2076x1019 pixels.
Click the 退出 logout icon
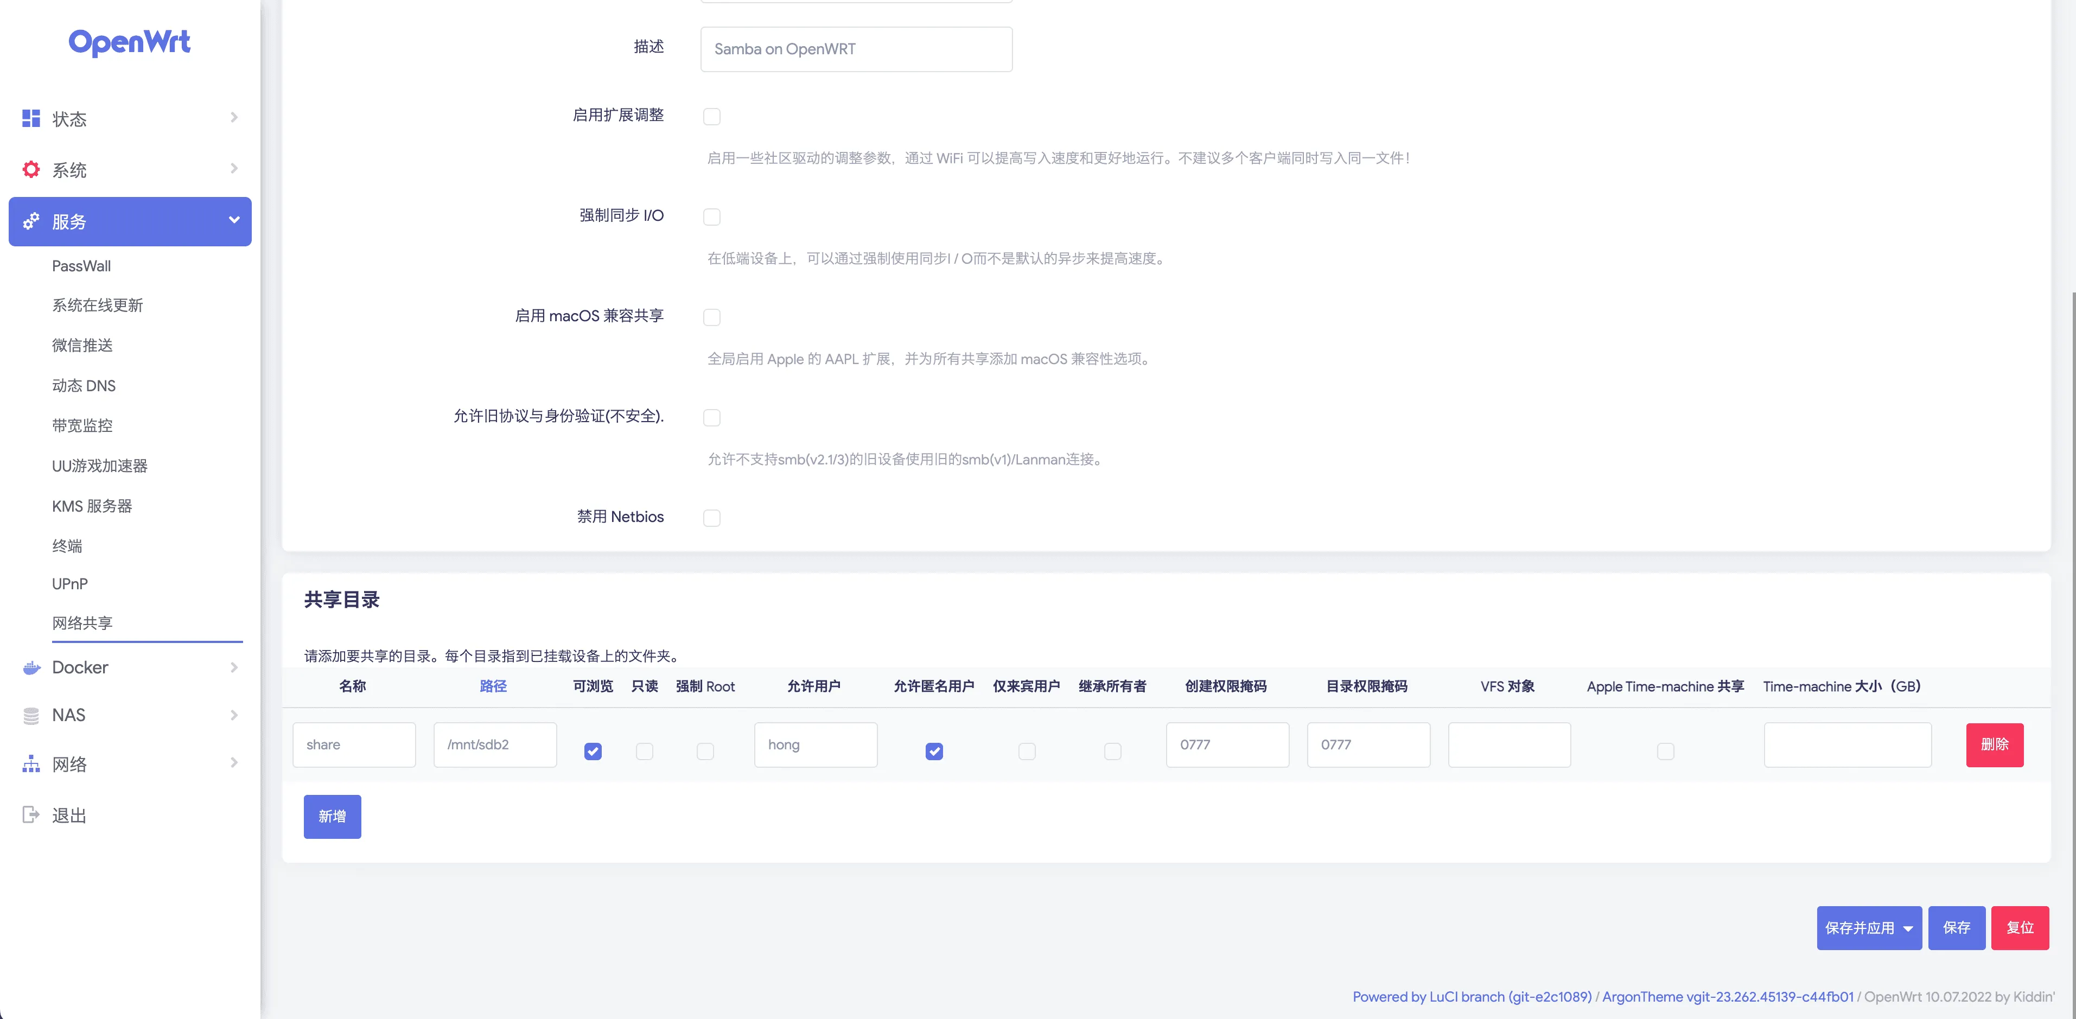[30, 814]
